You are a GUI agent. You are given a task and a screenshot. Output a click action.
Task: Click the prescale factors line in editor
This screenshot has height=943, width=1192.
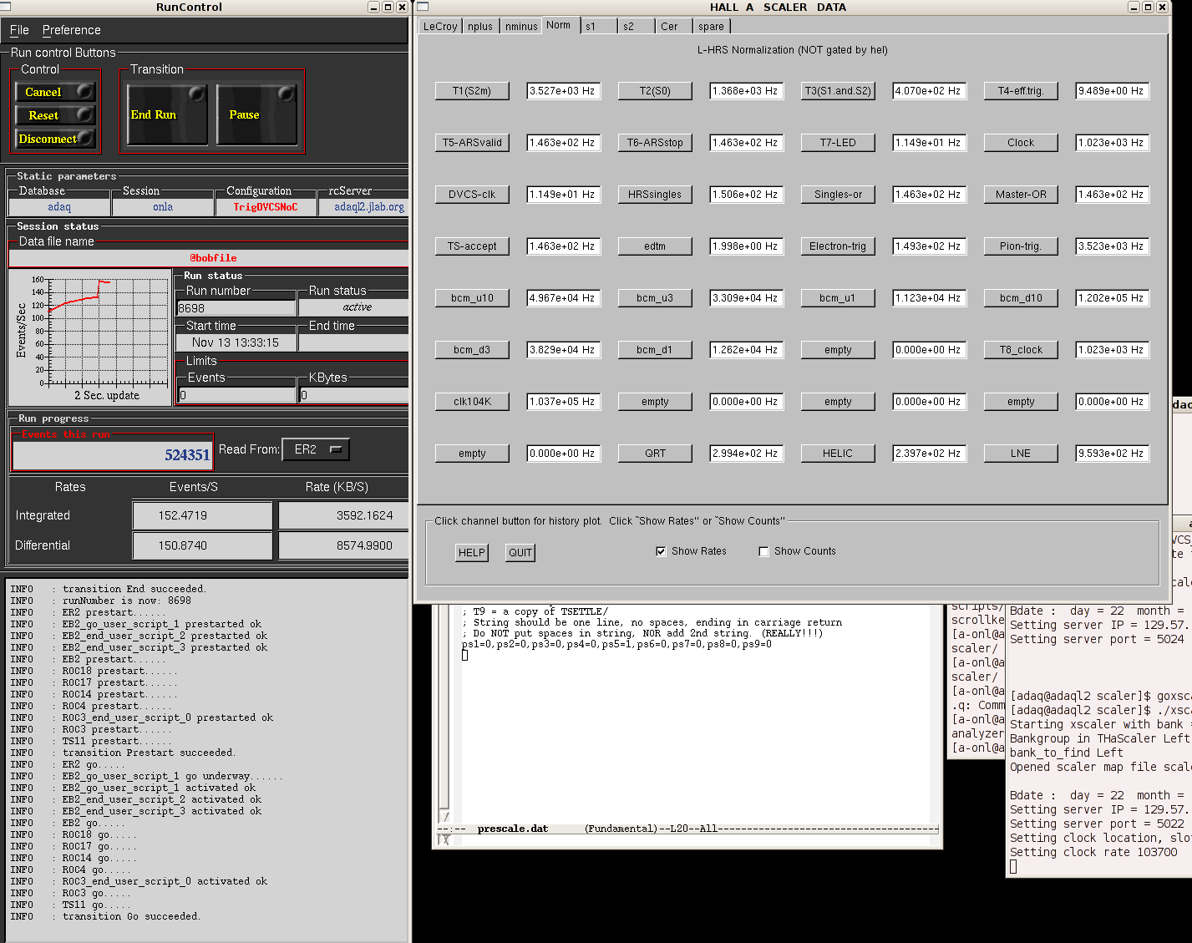coord(616,644)
